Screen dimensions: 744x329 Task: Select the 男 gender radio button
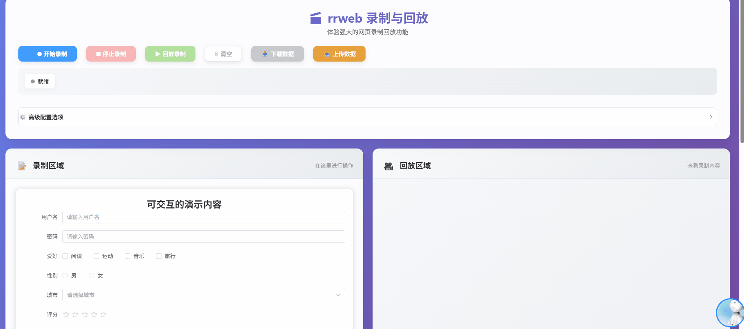[x=65, y=276]
